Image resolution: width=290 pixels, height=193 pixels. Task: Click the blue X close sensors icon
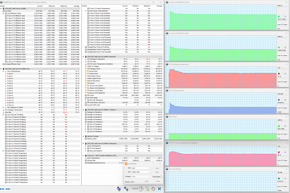(159, 189)
